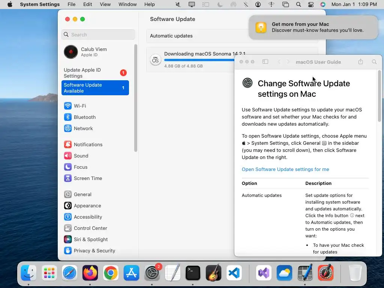Open GarageBand from the Dock

tap(213, 273)
